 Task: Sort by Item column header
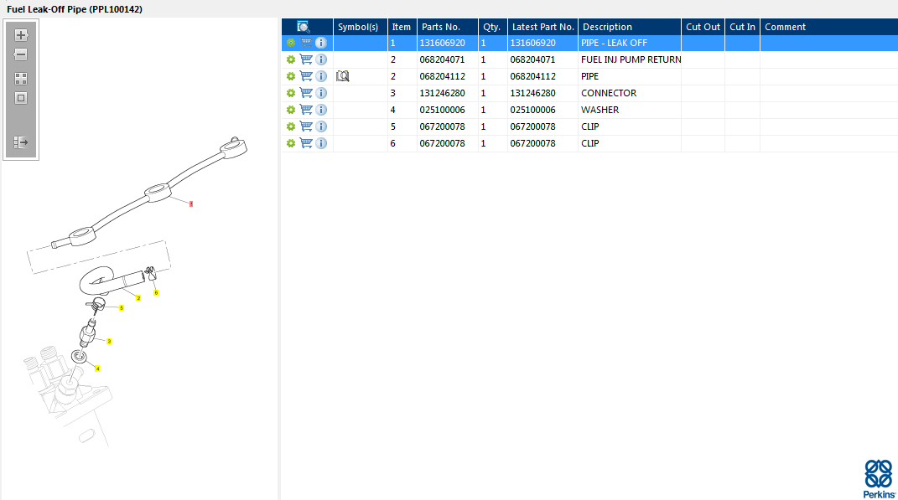click(402, 27)
